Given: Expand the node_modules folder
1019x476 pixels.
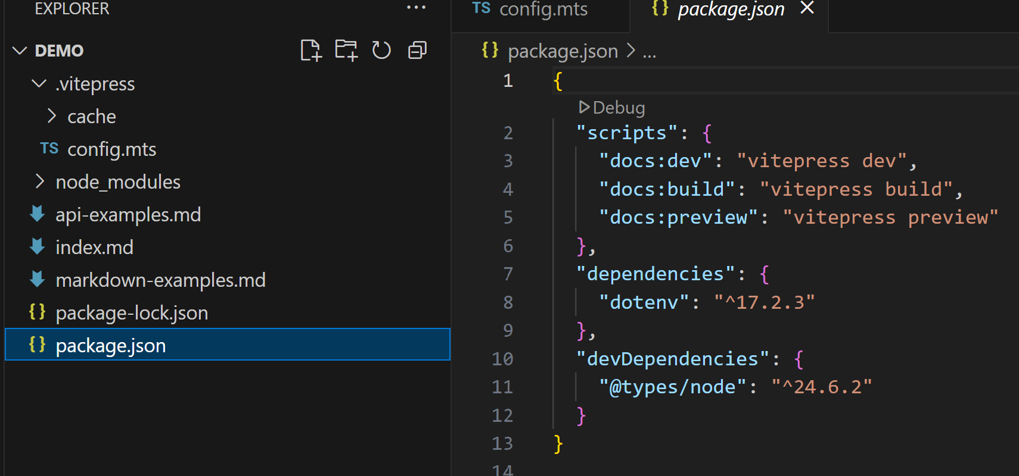Looking at the screenshot, I should point(39,181).
